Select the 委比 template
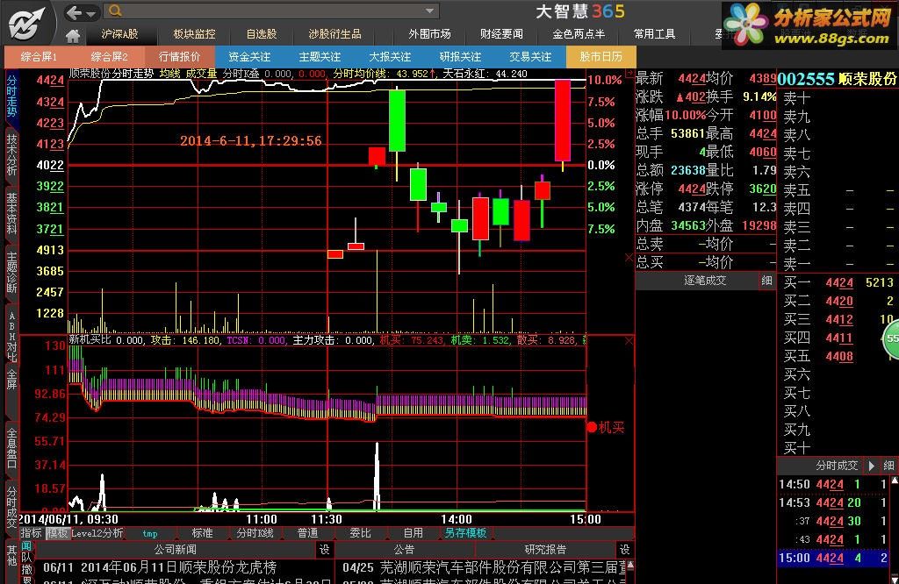899x584 pixels. coord(360,533)
